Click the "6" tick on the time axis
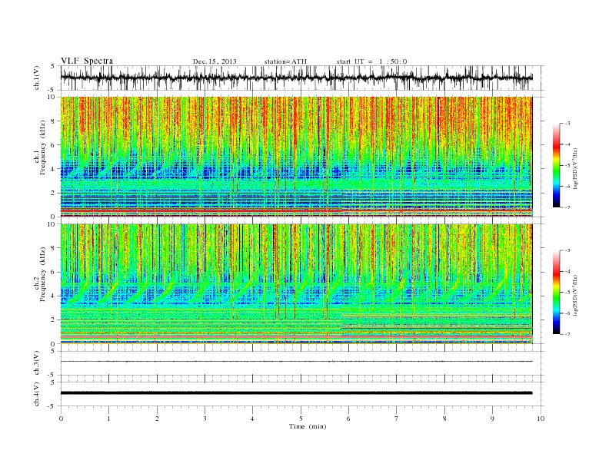Image resolution: width=609 pixels, height=470 pixels. [x=348, y=419]
